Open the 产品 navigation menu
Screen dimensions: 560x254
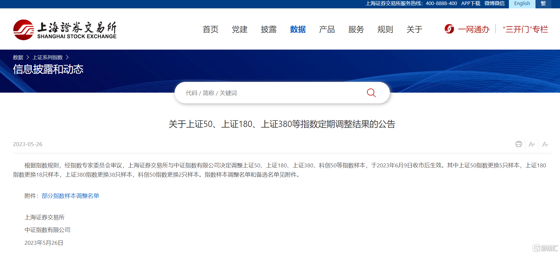(327, 29)
